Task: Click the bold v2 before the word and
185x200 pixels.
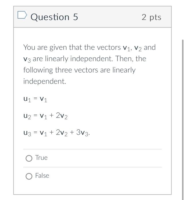Action: pyautogui.click(x=138, y=48)
